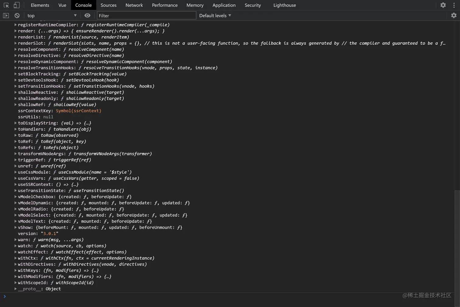The height and width of the screenshot is (307, 460).
Task: Open the Default levels dropdown
Action: [x=215, y=16]
